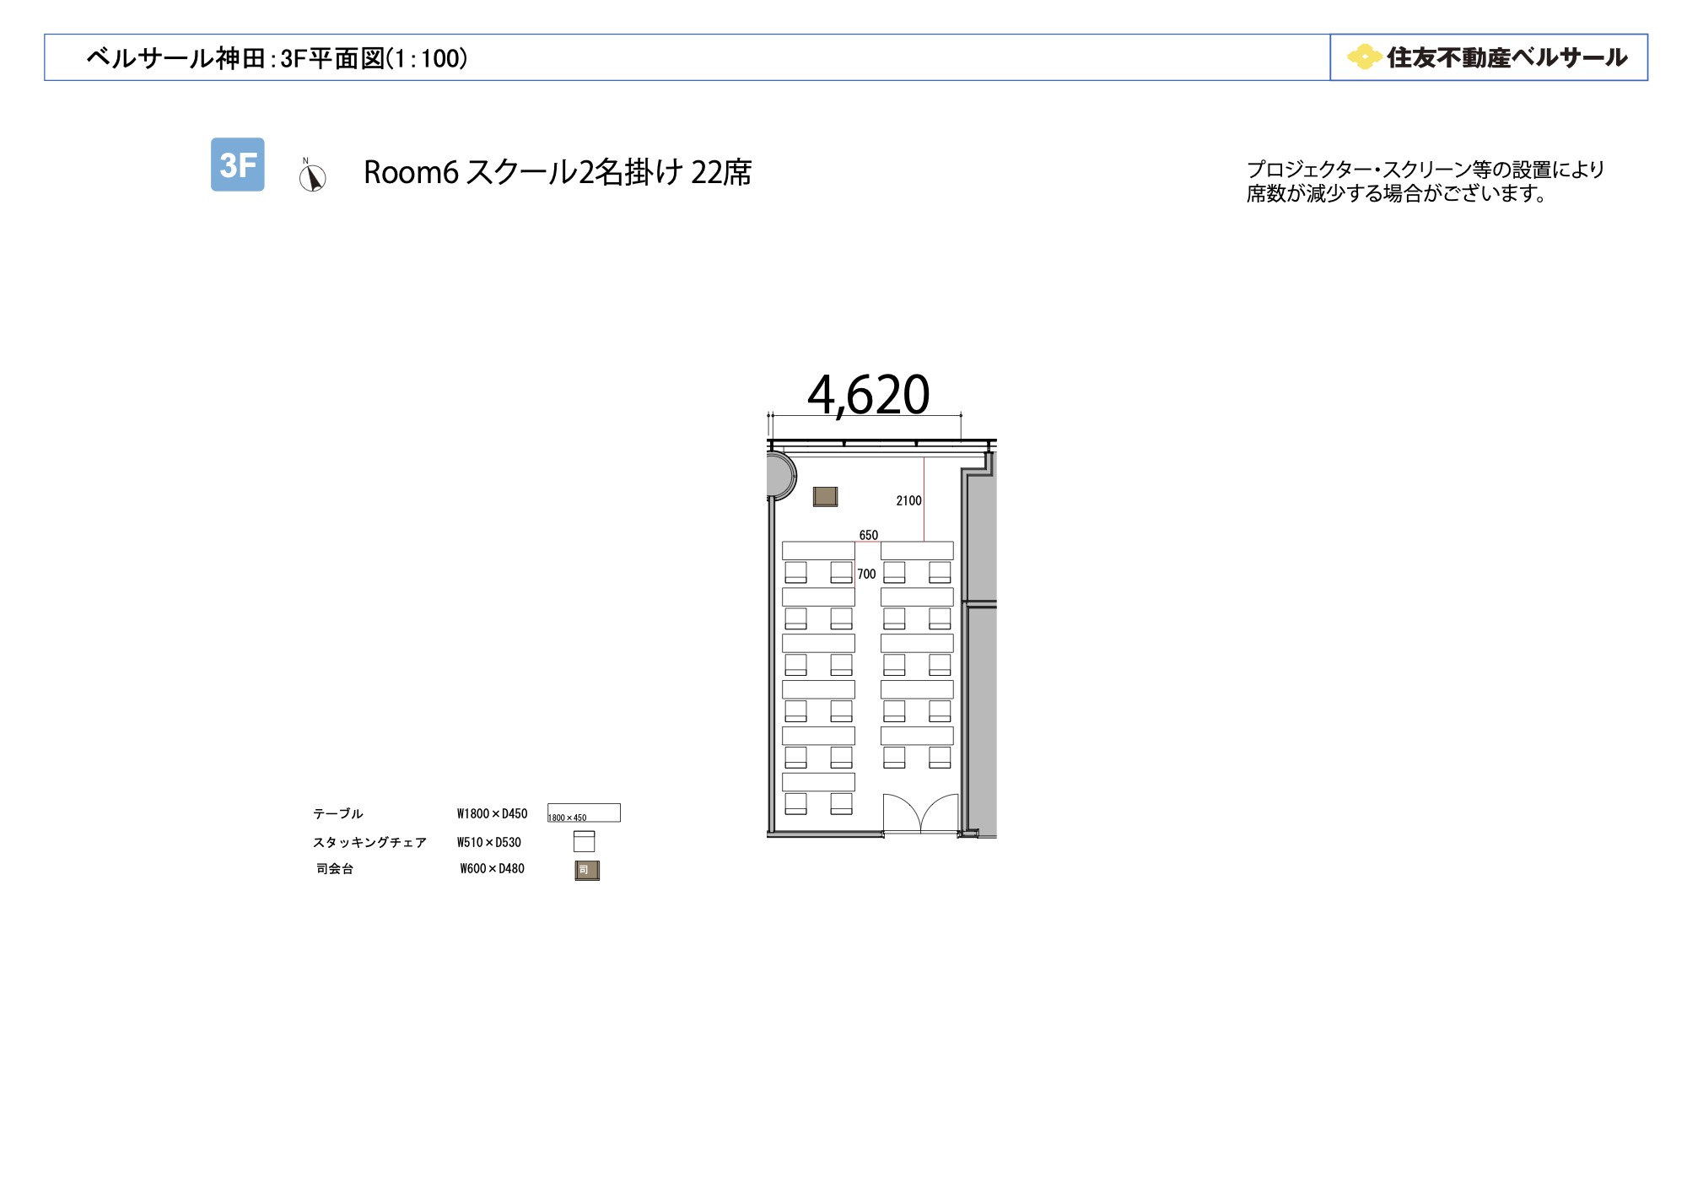Click the テーブル legend label
The image size is (1687, 1193).
coord(337,813)
